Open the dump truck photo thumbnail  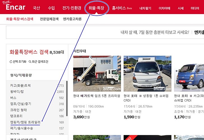[x=97, y=74]
